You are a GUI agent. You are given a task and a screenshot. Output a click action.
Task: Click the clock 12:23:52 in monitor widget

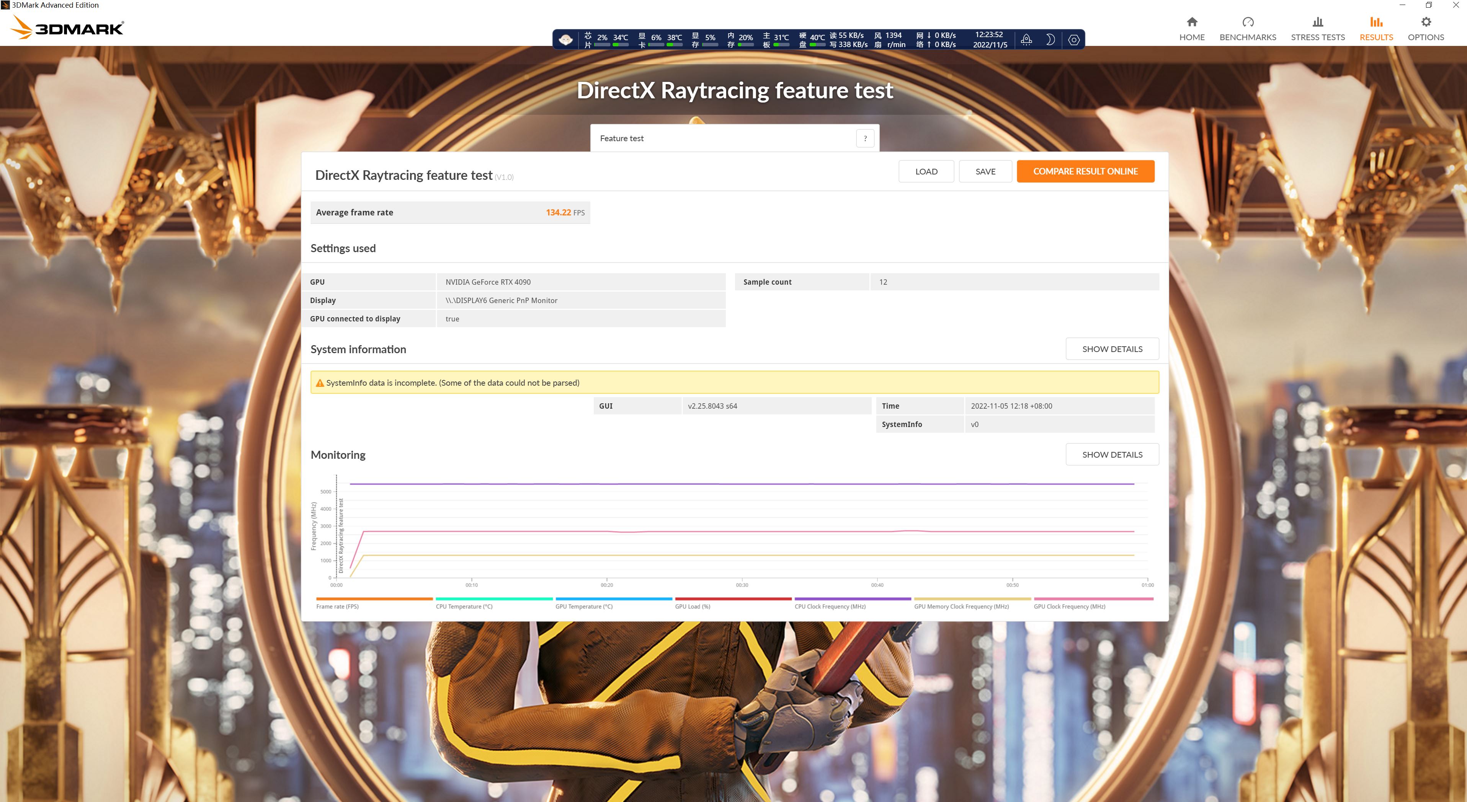coord(988,35)
